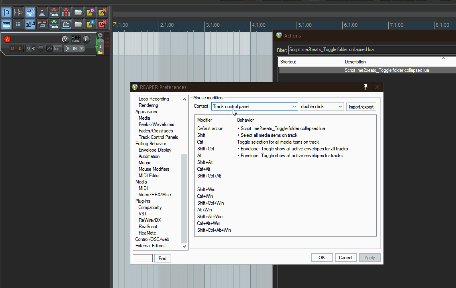The width and height of the screenshot is (456, 288).
Task: Click the S icon with blue A badge
Action: coord(90,24)
